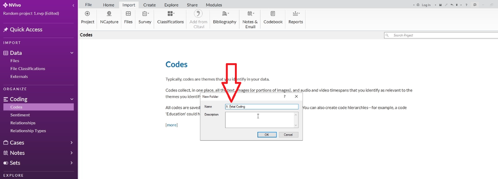Collapse the Coding section chevron
The height and width of the screenshot is (179, 498).
[x=72, y=99]
